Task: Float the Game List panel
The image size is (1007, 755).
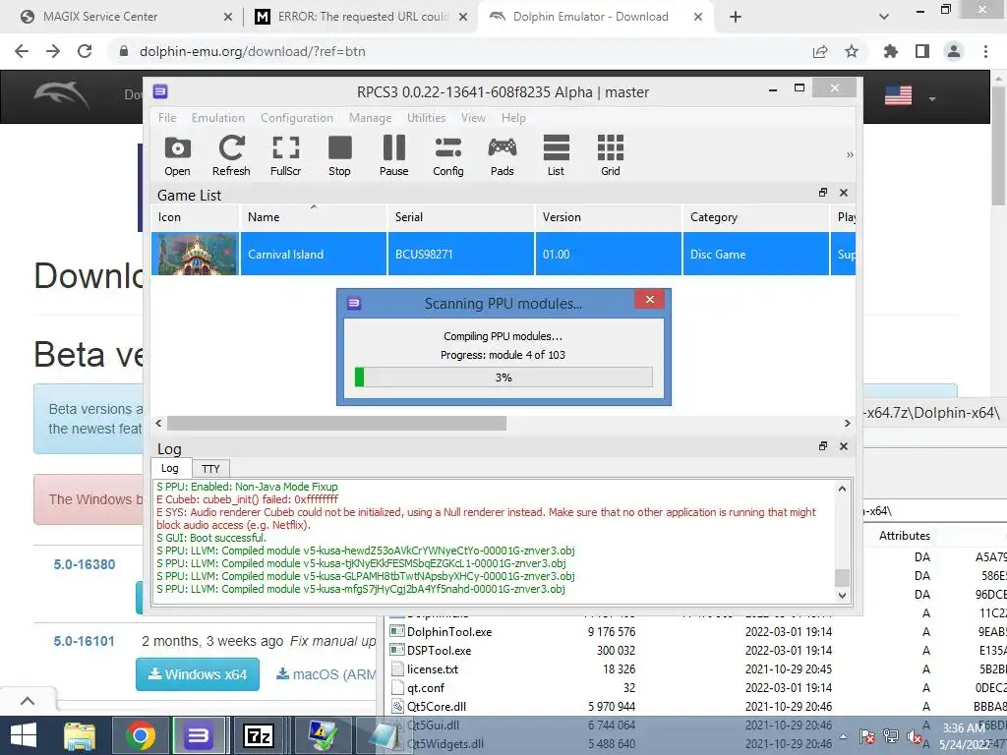Action: tap(823, 193)
